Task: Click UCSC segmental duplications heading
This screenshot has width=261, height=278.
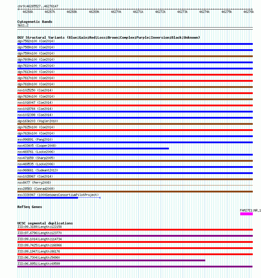Action: click(x=45, y=223)
